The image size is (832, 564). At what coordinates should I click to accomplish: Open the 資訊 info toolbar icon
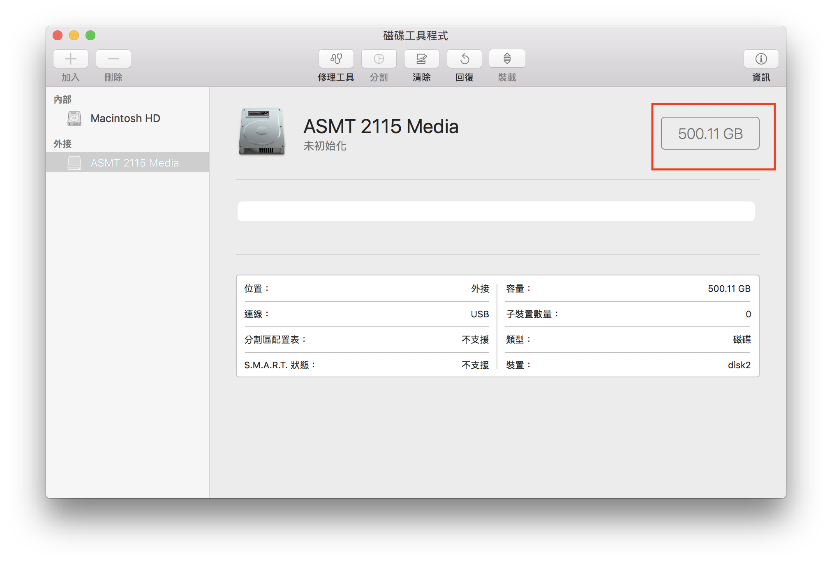point(761,59)
